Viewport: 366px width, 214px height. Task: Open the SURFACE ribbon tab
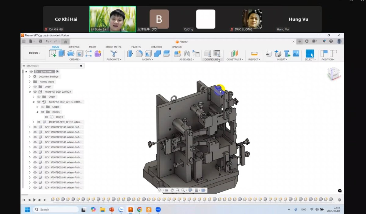coord(74,47)
